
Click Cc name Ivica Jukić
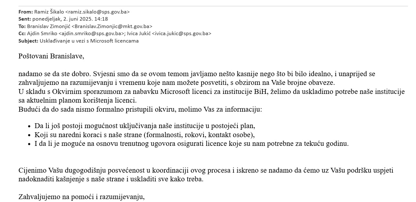pos(139,34)
